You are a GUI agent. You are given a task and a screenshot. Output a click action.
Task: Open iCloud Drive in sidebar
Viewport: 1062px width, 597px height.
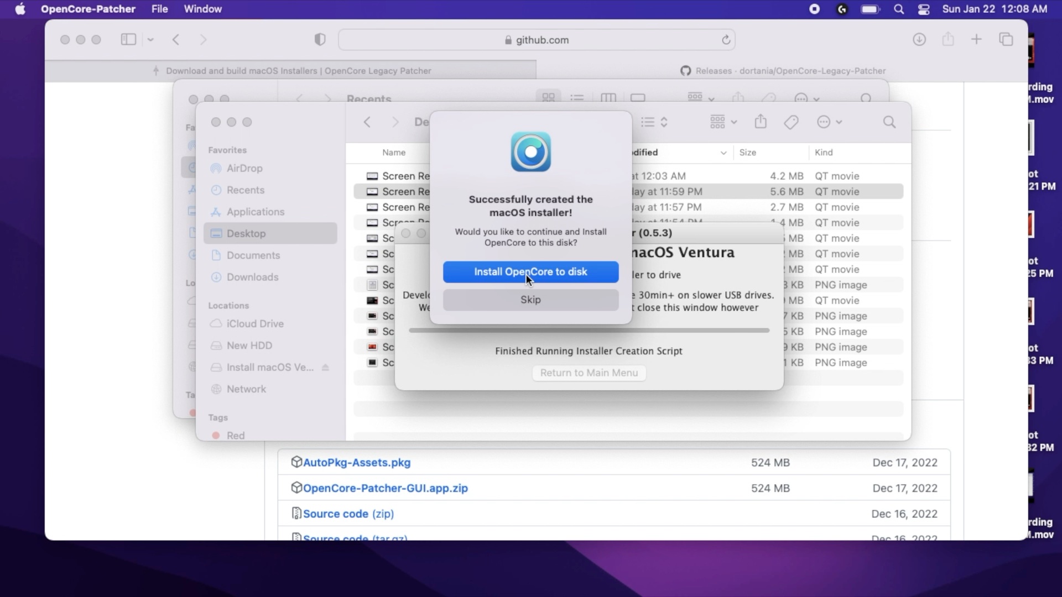[270, 323]
